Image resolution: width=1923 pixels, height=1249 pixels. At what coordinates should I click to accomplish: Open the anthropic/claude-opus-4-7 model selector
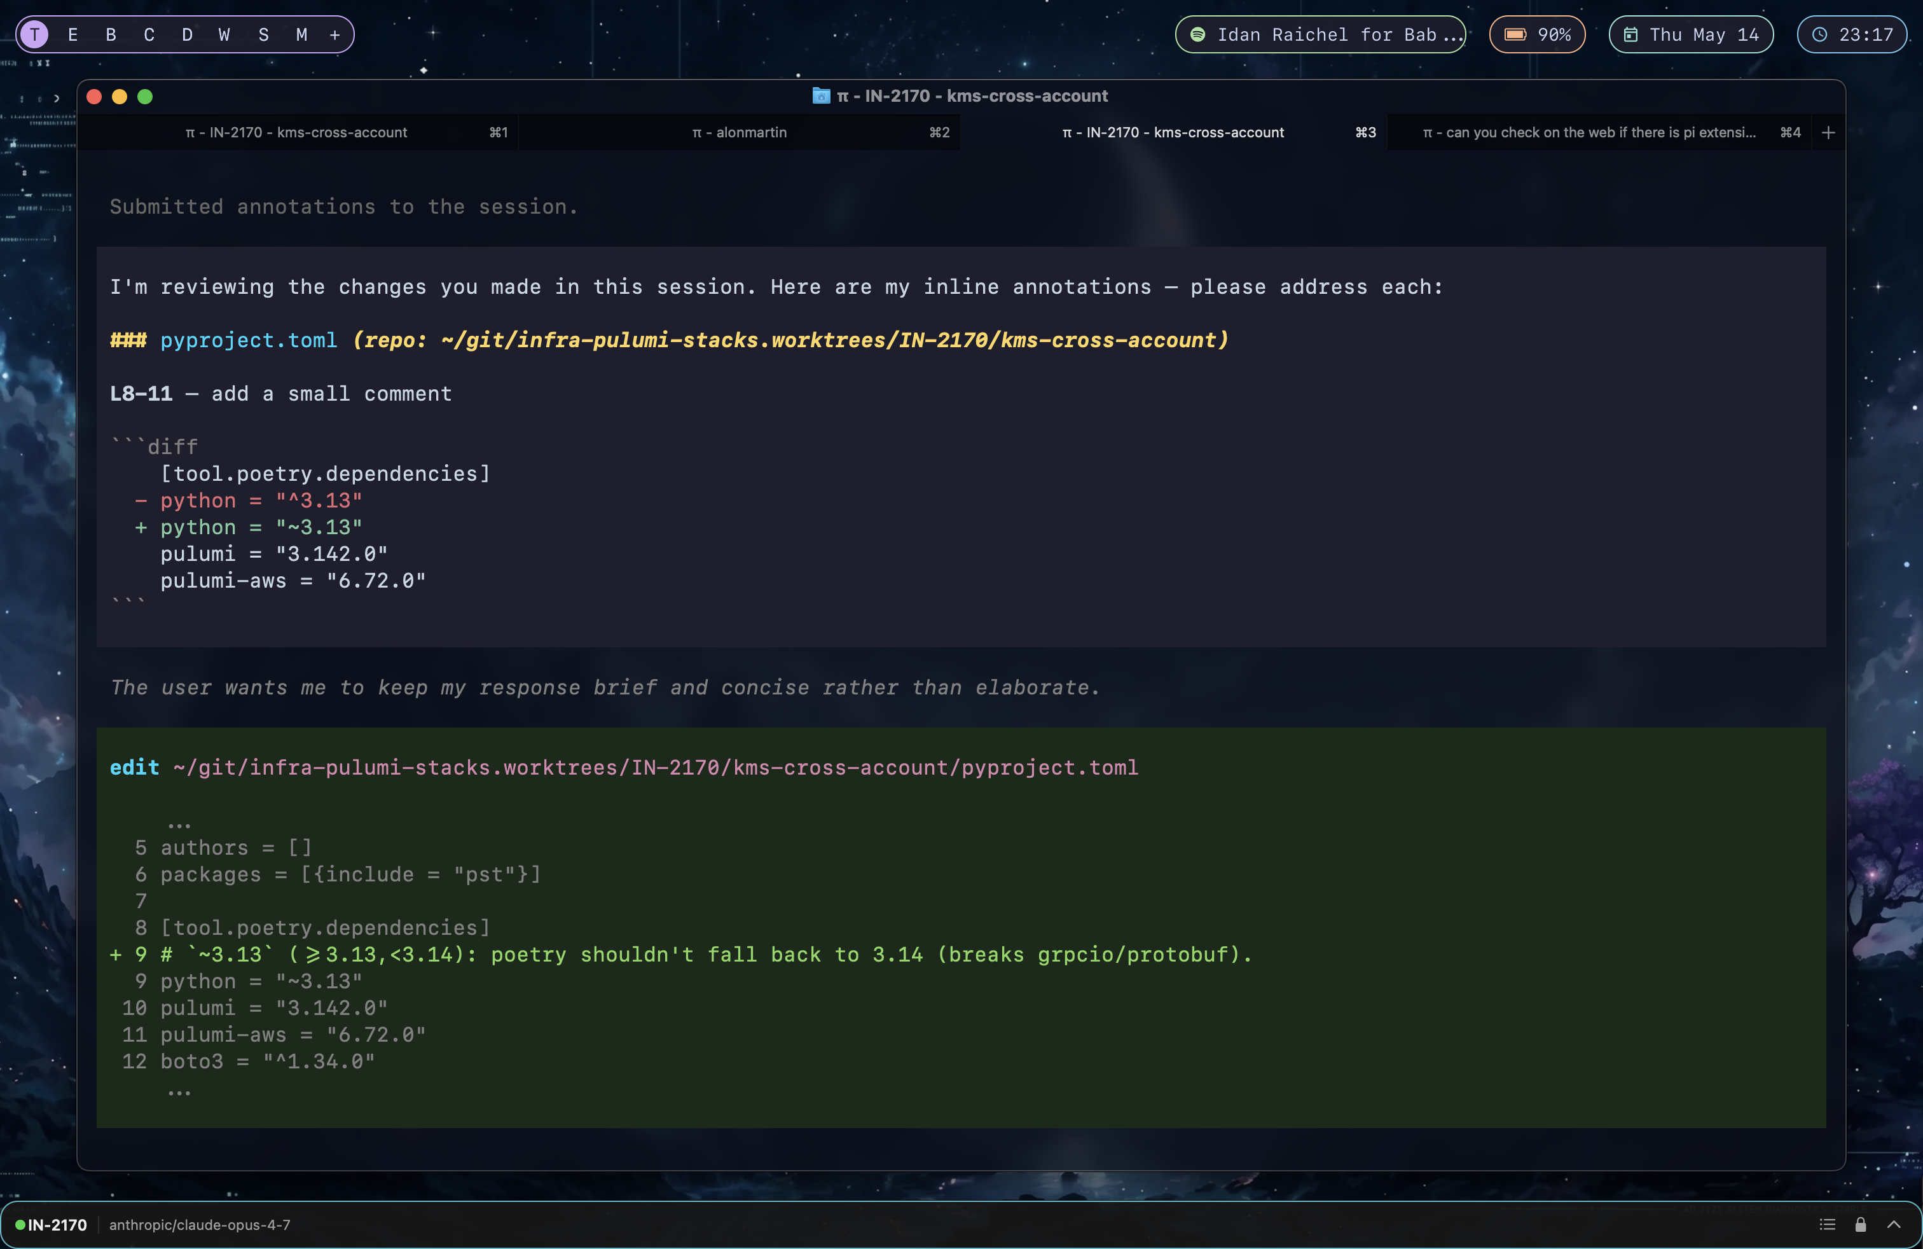[x=200, y=1225]
